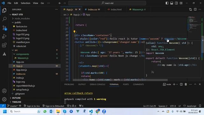Open the Search view in activity bar
The image size is (204, 115).
pyautogui.click(x=4, y=19)
